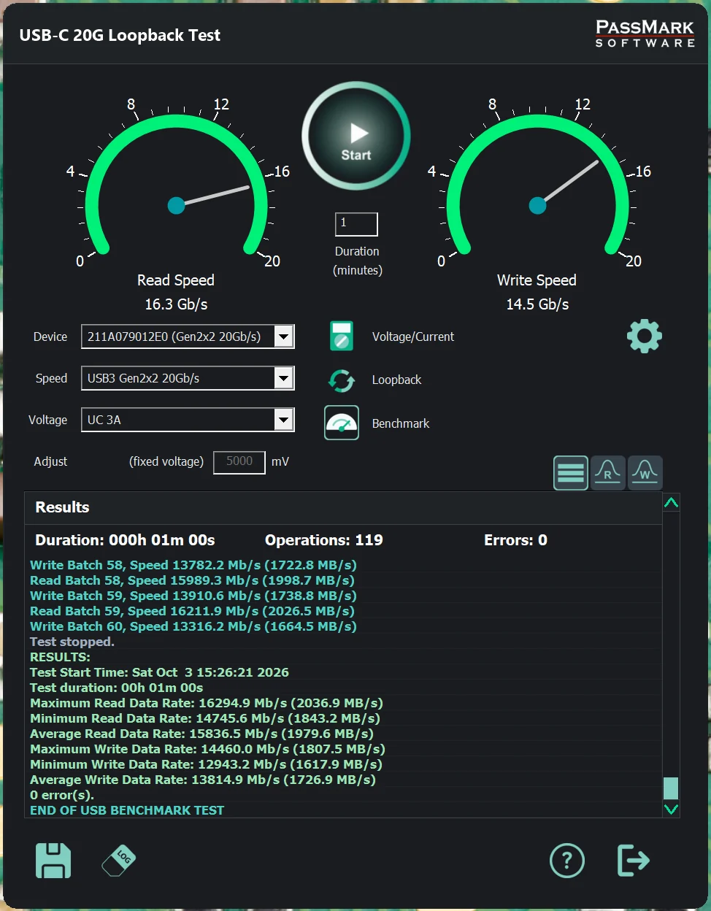Click the Average Write Data Rate line
711x911 pixels.
[203, 780]
